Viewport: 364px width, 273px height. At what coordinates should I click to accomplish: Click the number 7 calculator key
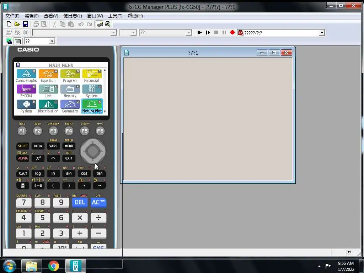pos(24,202)
